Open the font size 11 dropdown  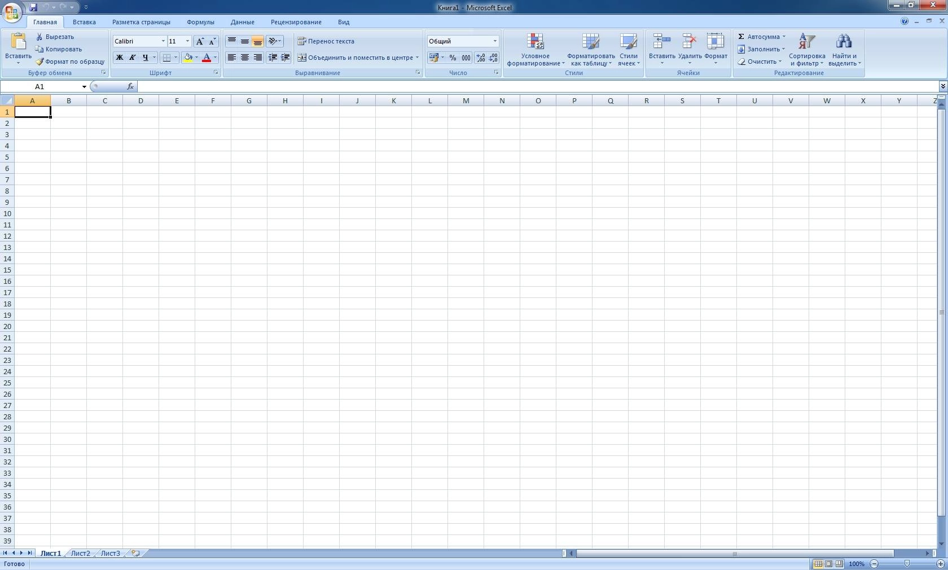(187, 41)
